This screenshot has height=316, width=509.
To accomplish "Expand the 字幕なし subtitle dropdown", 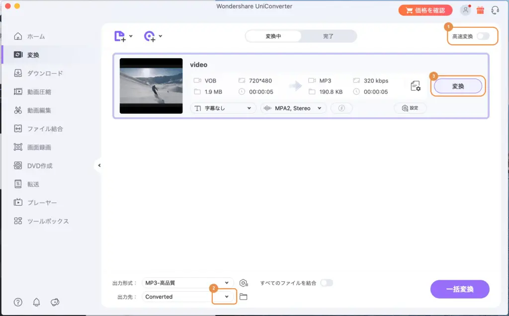I will pos(223,108).
